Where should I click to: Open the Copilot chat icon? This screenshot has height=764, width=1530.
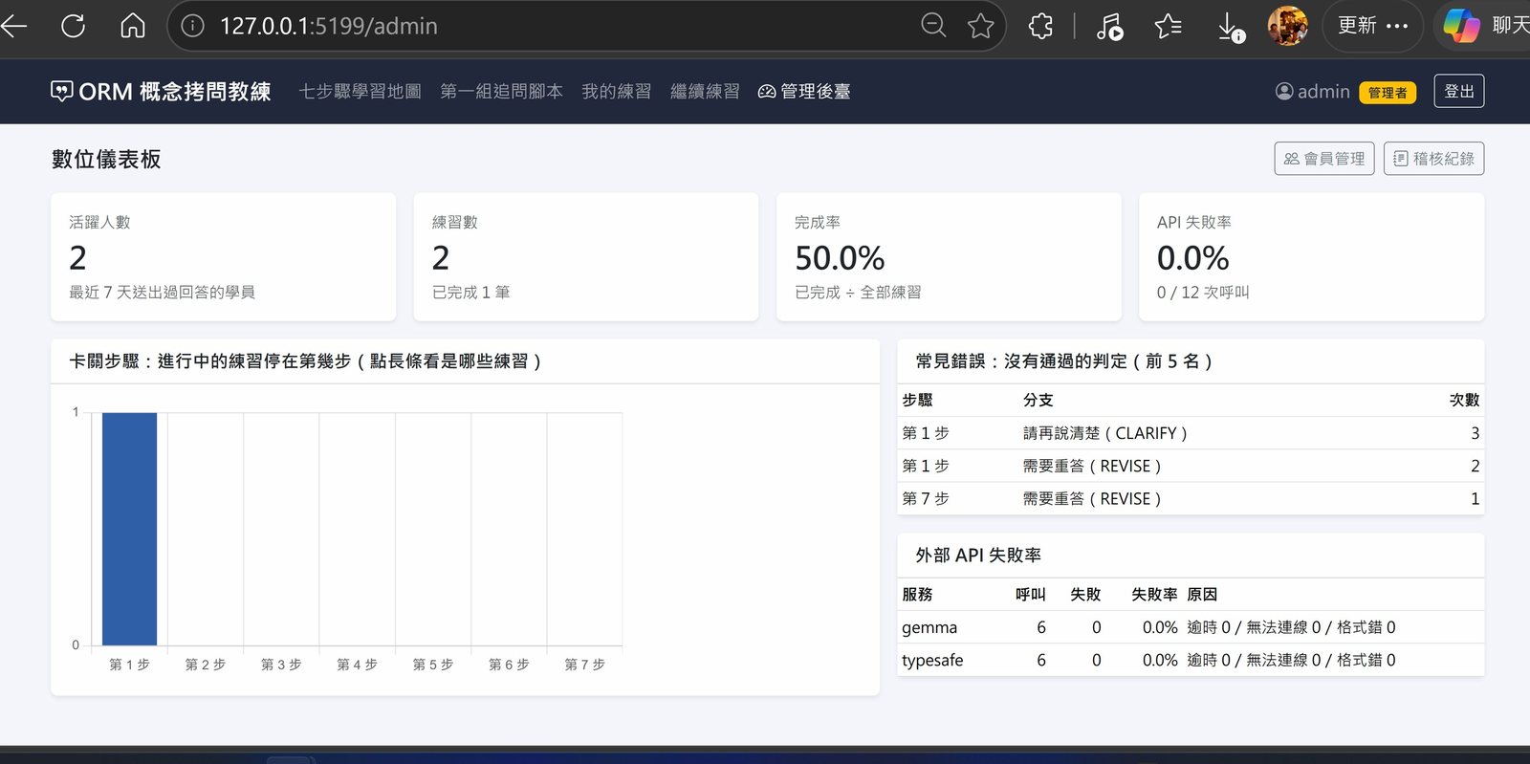point(1461,26)
